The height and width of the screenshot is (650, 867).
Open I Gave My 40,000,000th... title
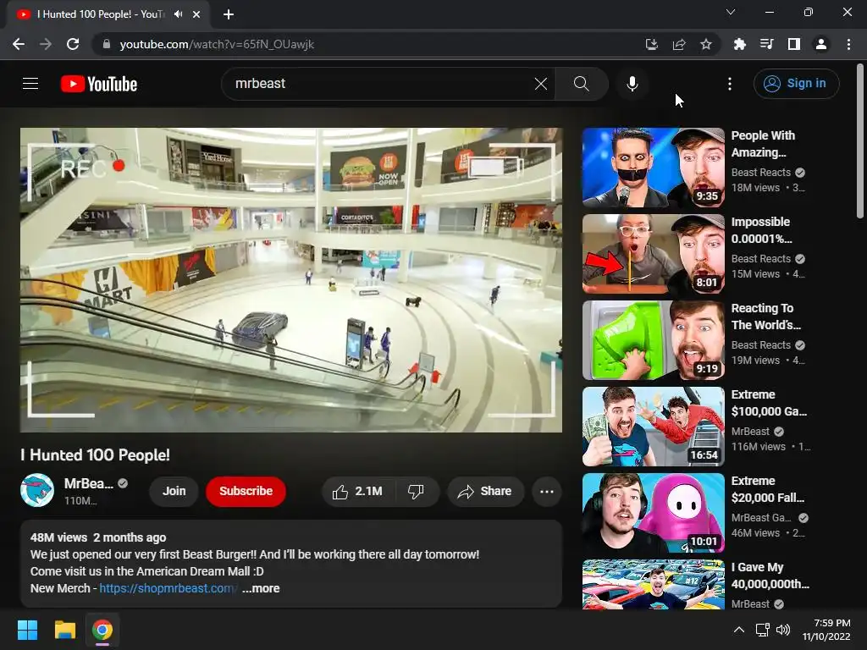(x=770, y=576)
